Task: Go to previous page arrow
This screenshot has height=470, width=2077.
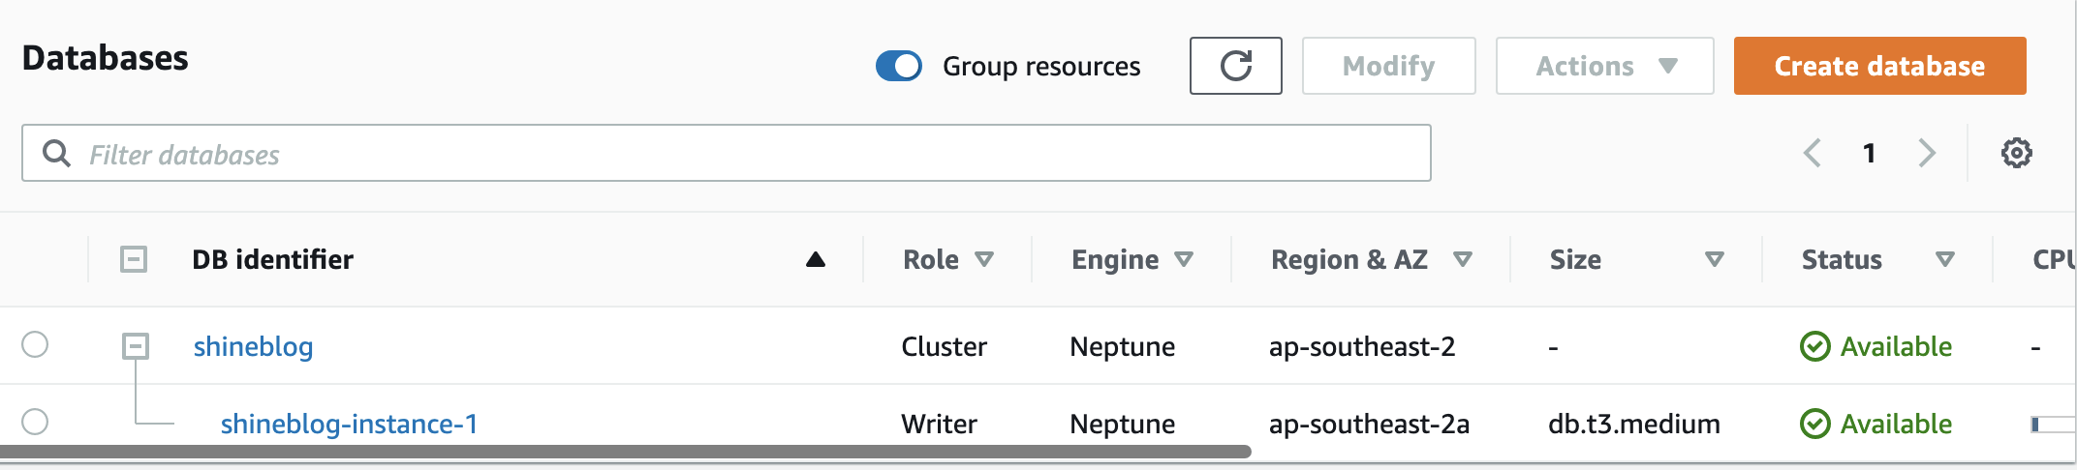Action: [x=1812, y=153]
